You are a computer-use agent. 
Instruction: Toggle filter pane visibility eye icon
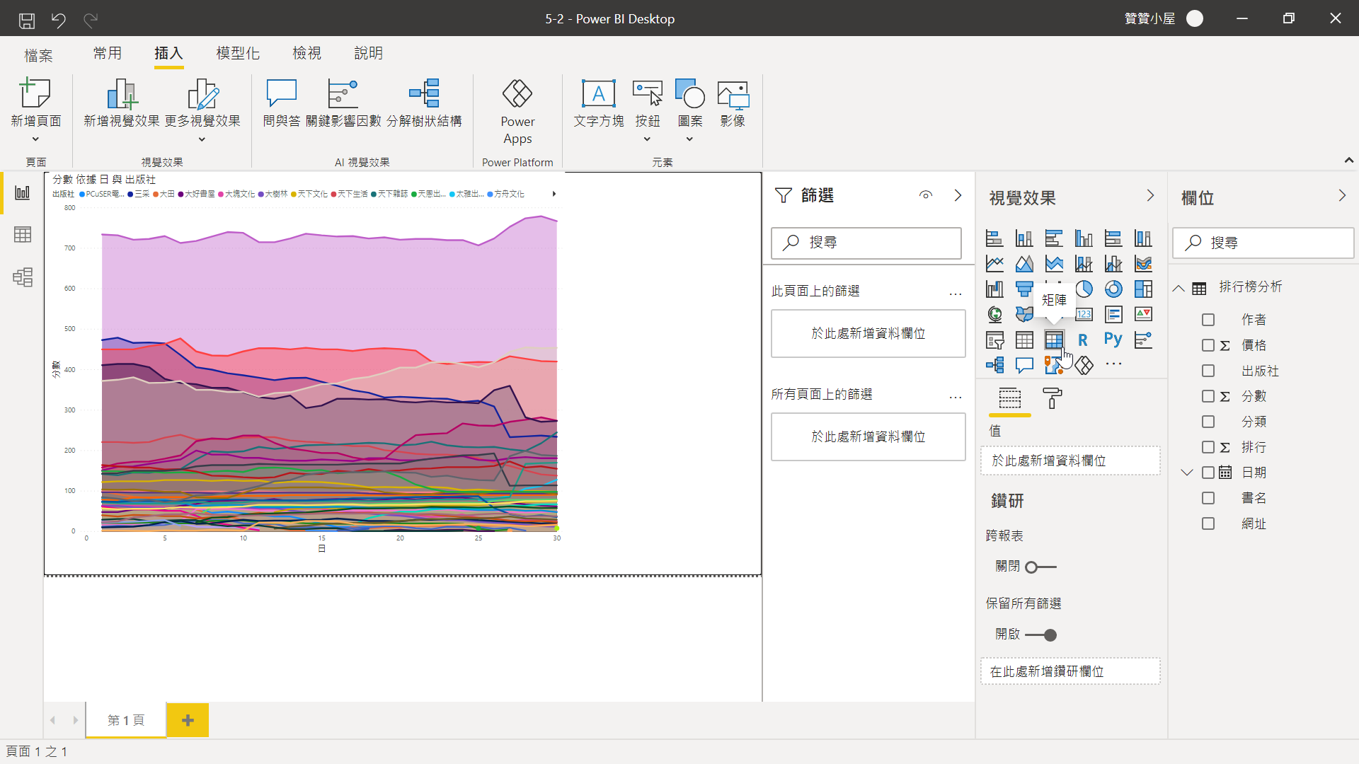tap(926, 195)
